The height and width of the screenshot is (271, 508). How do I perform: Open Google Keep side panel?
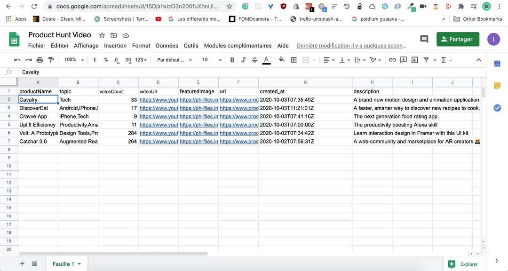pos(497,86)
